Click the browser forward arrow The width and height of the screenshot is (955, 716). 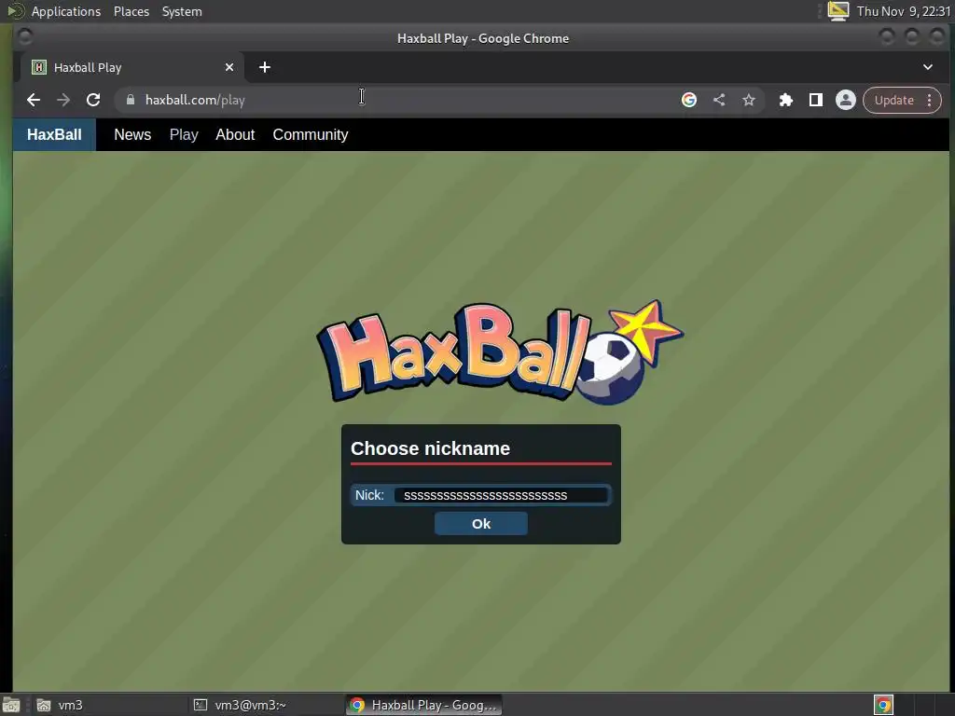(x=63, y=100)
